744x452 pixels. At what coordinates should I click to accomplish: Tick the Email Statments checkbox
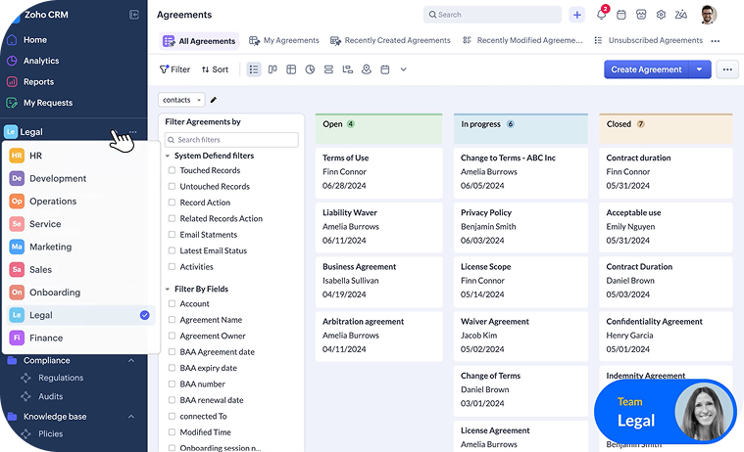pyautogui.click(x=172, y=235)
